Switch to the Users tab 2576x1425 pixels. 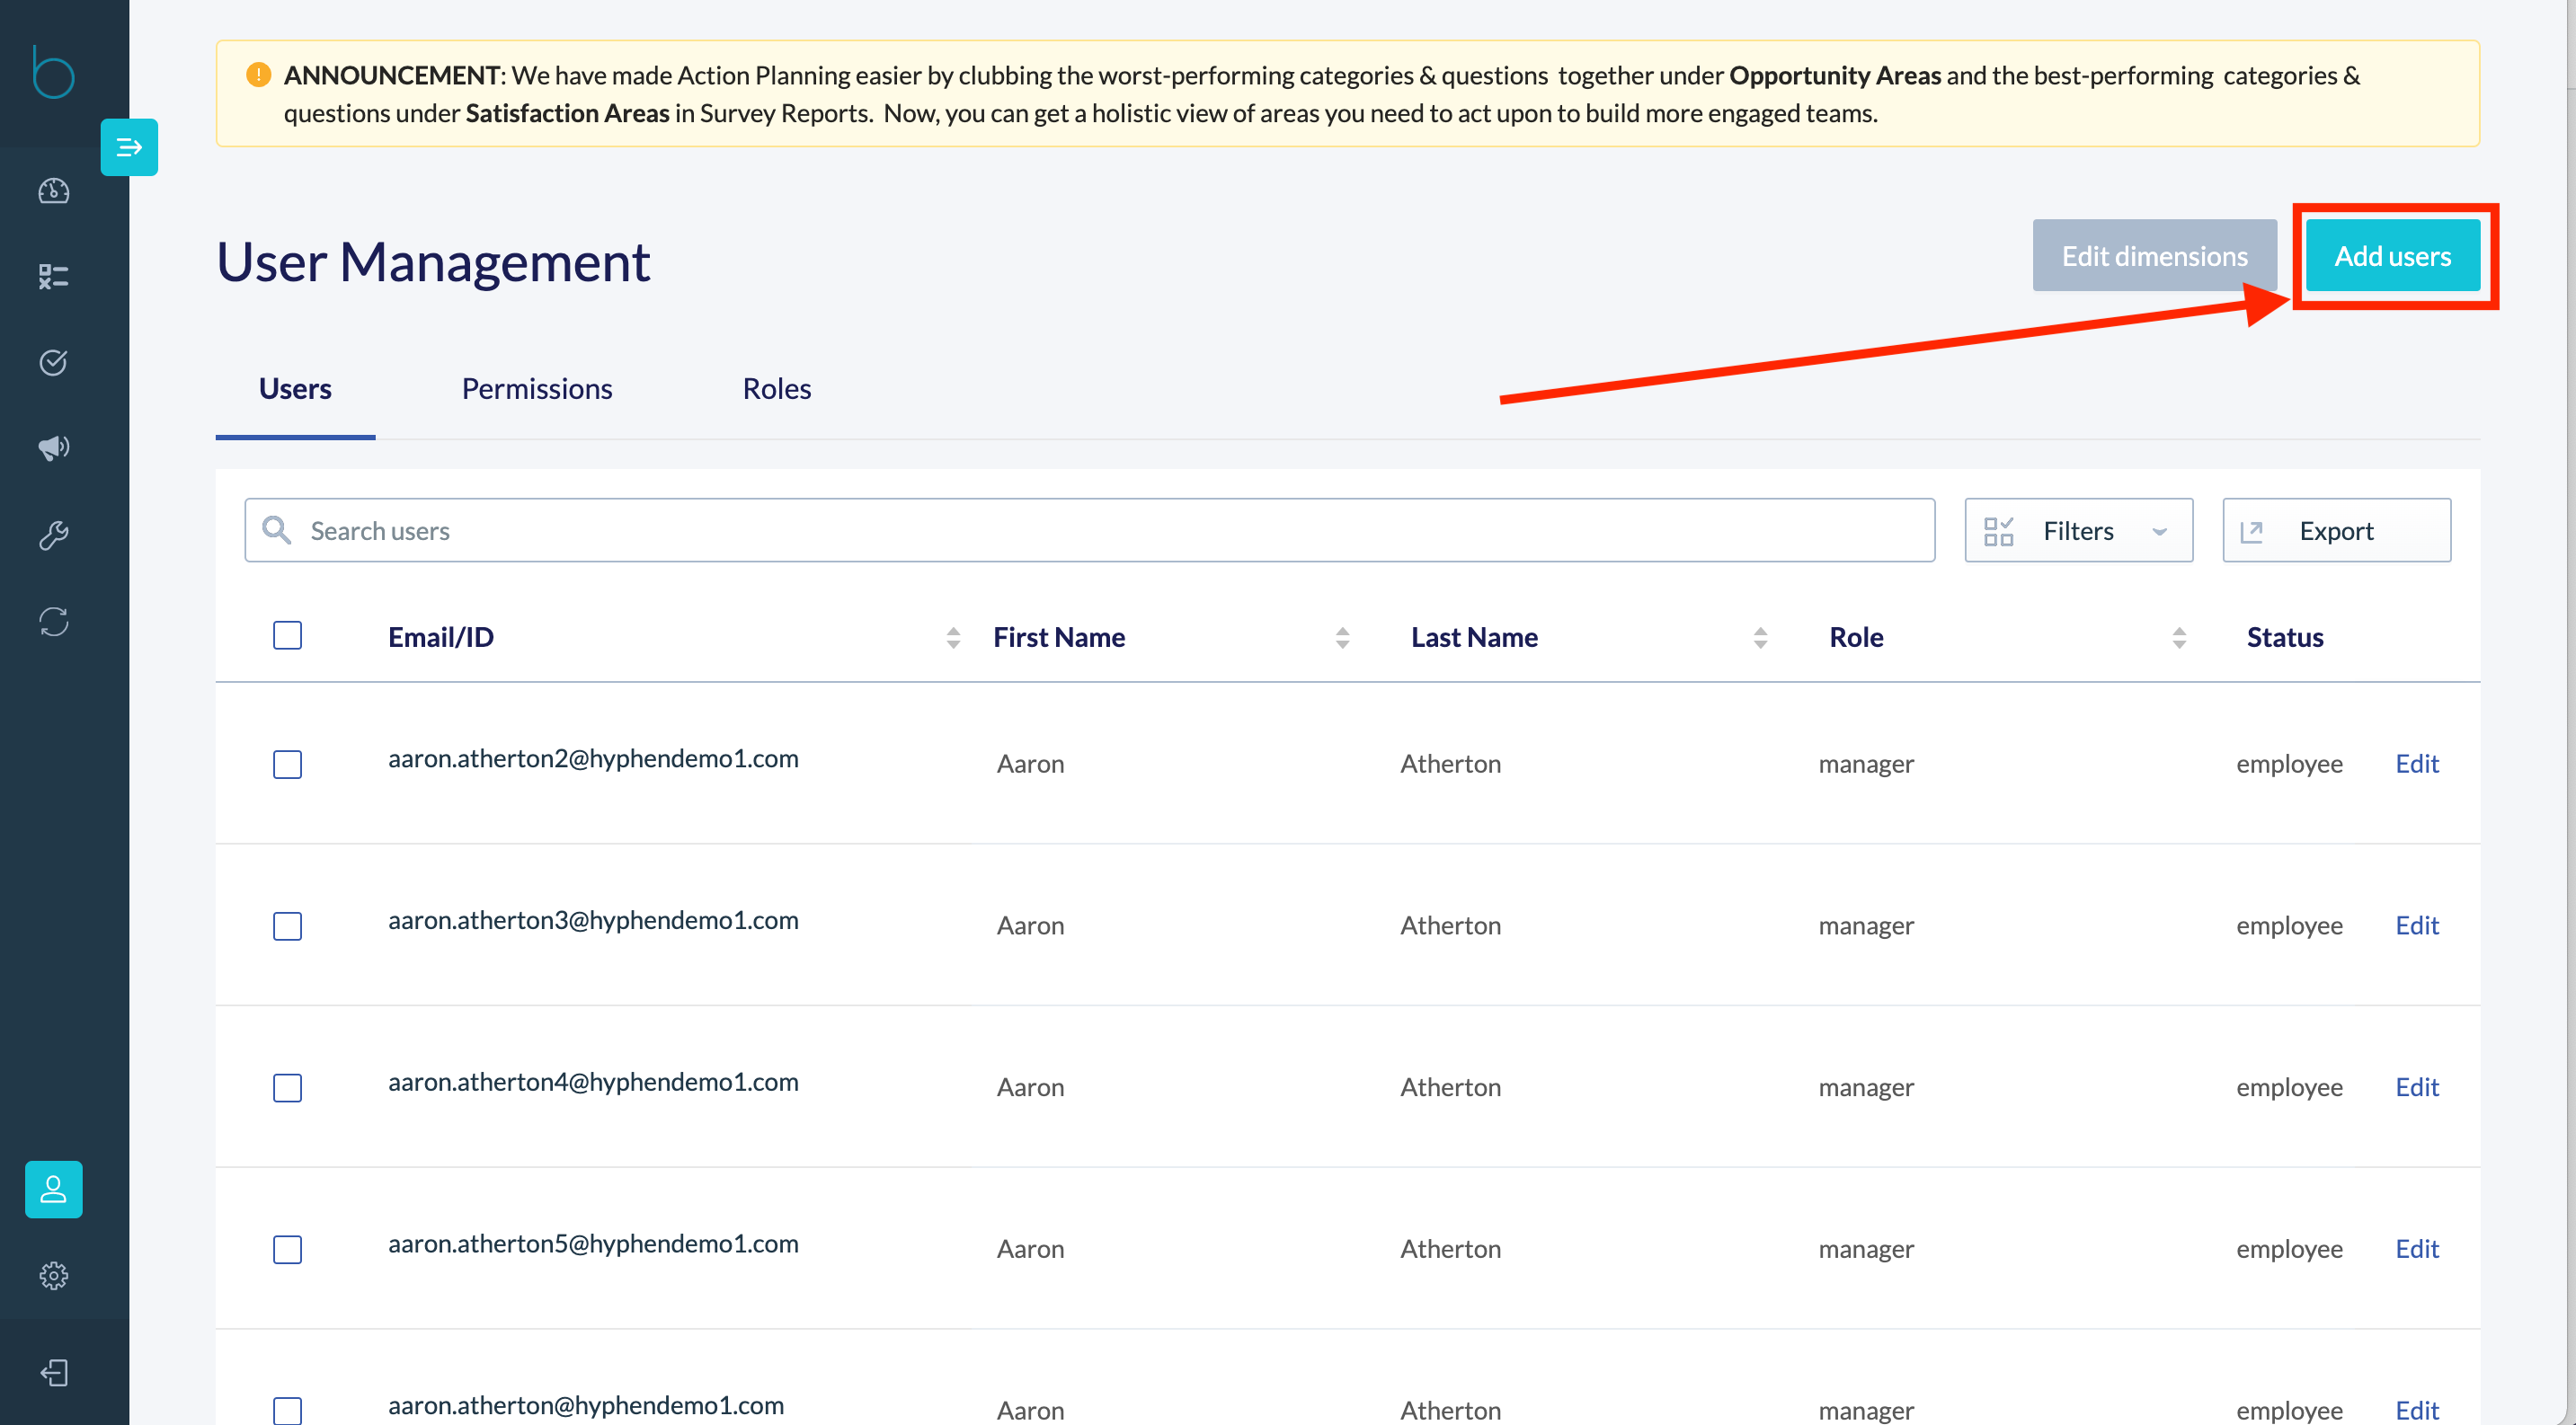[295, 389]
